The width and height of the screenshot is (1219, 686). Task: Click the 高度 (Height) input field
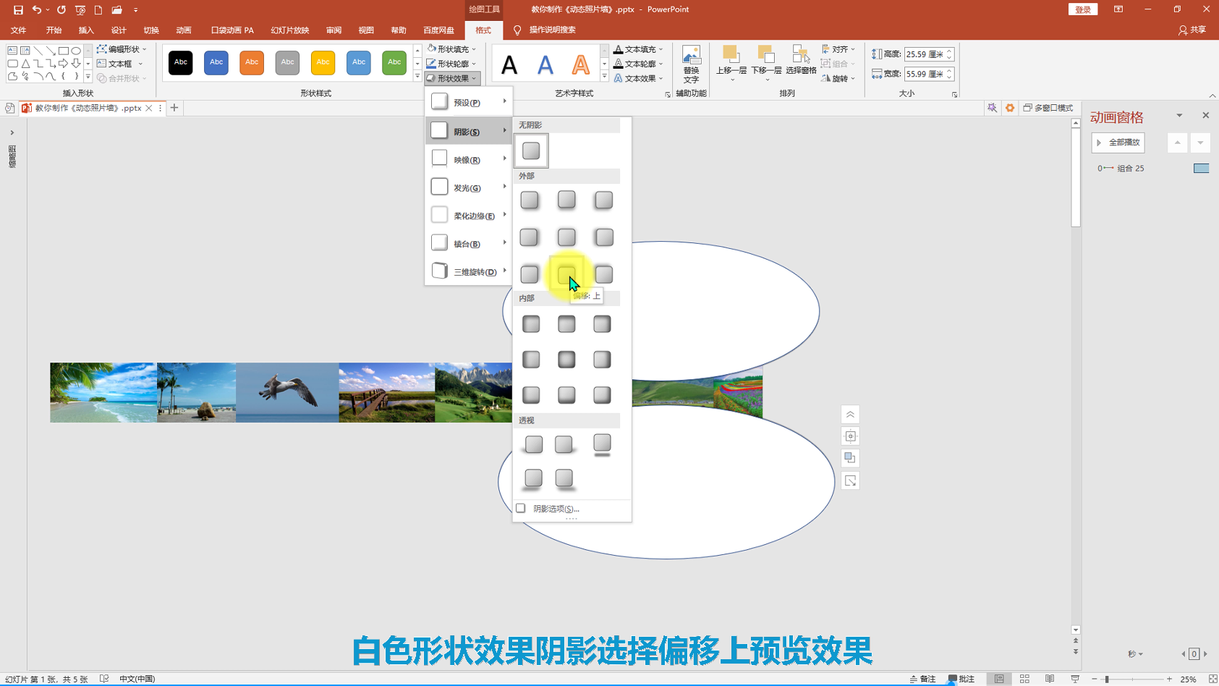923,54
